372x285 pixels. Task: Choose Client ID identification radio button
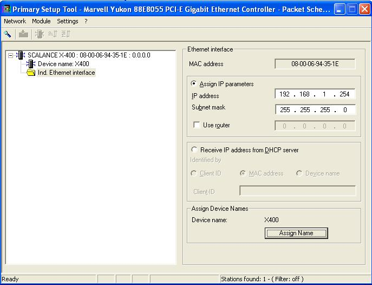click(x=194, y=173)
